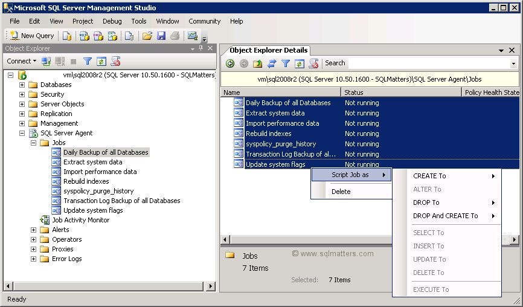The width and height of the screenshot is (523, 307).
Task: Click the Connect Object Explorer icon
Action: [x=46, y=62]
